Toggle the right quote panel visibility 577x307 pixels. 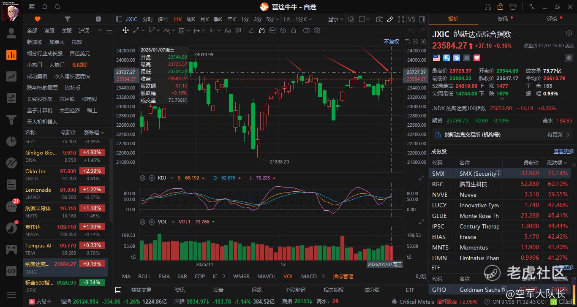423,19
